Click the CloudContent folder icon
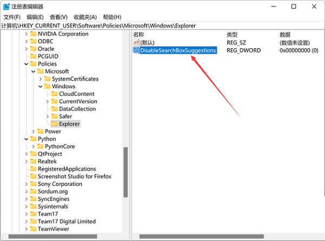The image size is (325, 241). coord(54,94)
